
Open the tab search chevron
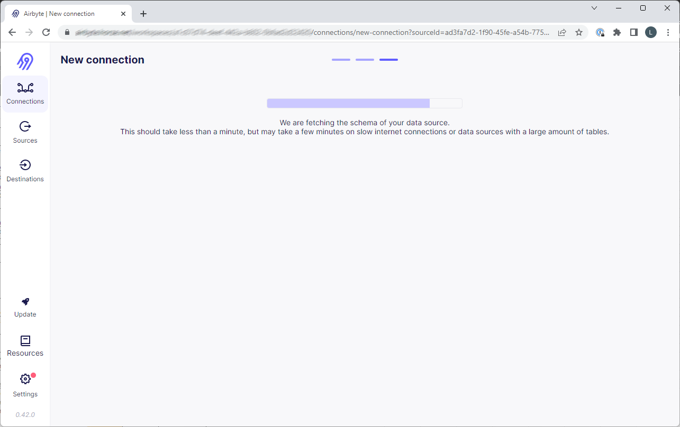[594, 8]
